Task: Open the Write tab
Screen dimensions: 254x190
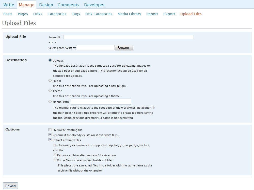Action: (9, 5)
